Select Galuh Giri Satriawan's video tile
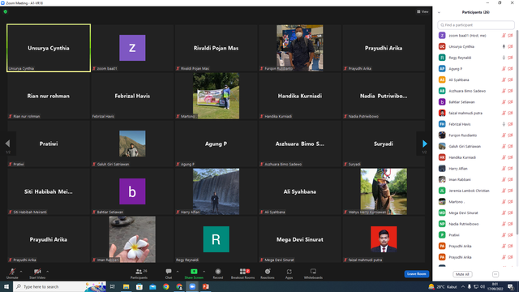This screenshot has height=292, width=519. (132, 144)
